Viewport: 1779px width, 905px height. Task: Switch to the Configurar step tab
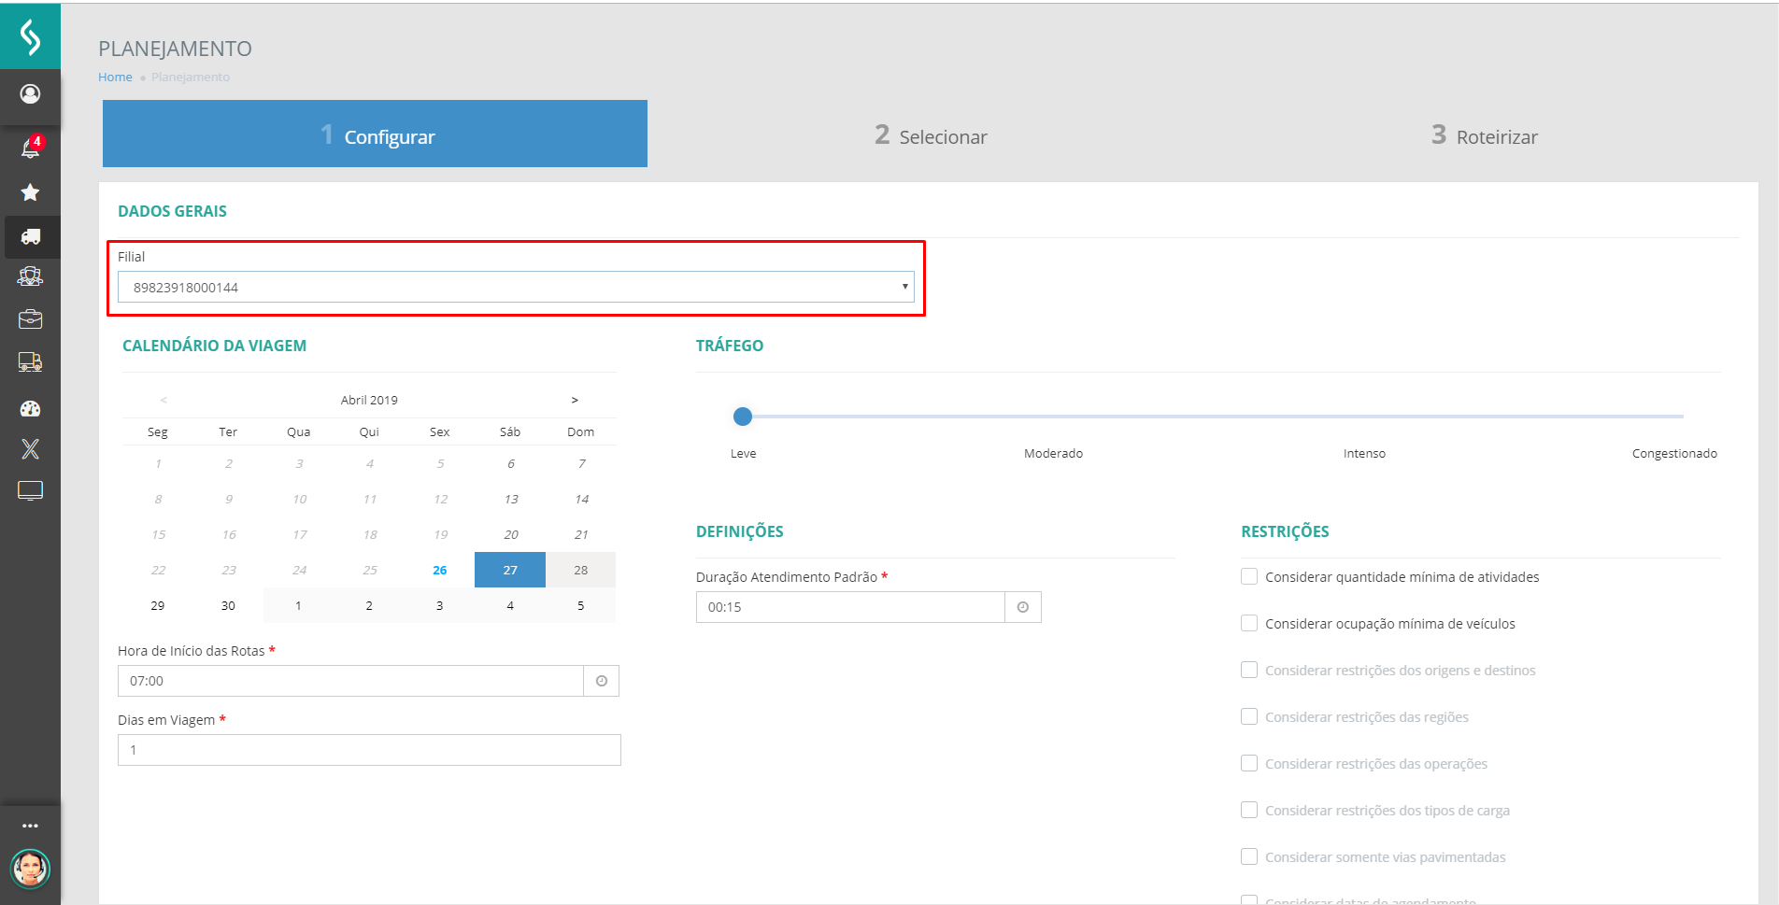tap(375, 134)
